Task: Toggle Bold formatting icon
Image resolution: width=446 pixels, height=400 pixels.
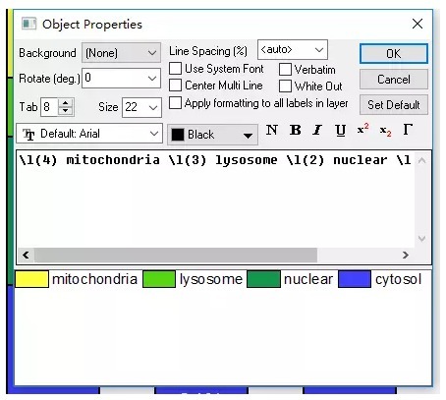Action: (x=295, y=130)
